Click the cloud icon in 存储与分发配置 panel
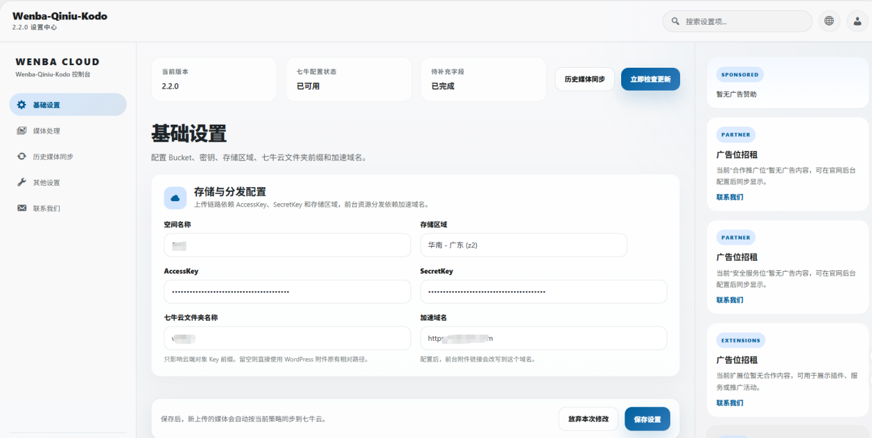 [175, 198]
